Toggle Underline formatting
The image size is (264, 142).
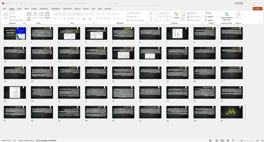coord(61,18)
